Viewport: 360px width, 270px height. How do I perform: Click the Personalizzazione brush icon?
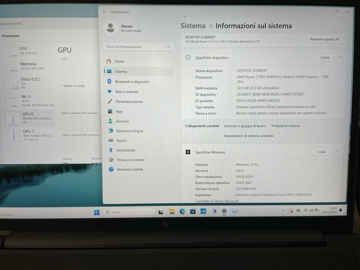[110, 101]
